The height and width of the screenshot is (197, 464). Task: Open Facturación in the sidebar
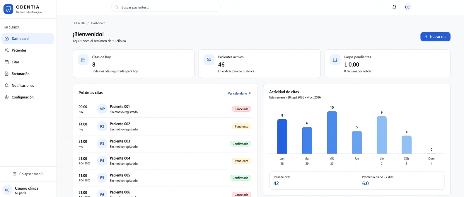[28, 74]
